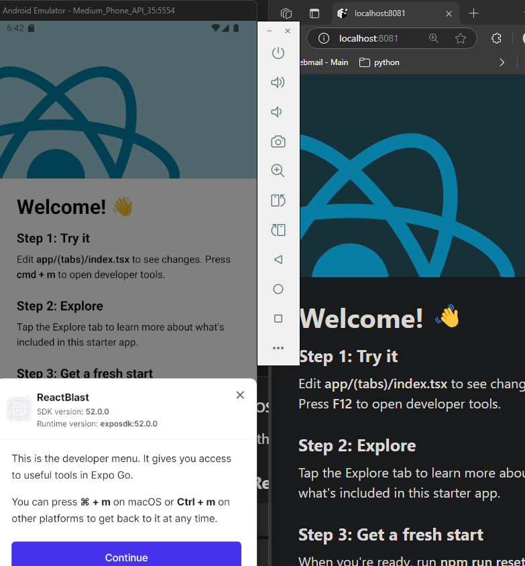
Task: Select the localhost:8081 browser tab
Action: click(x=396, y=13)
